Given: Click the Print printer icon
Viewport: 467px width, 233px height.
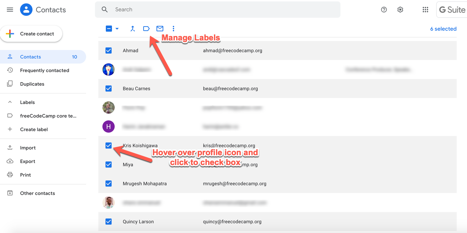Looking at the screenshot, I should click(x=10, y=175).
